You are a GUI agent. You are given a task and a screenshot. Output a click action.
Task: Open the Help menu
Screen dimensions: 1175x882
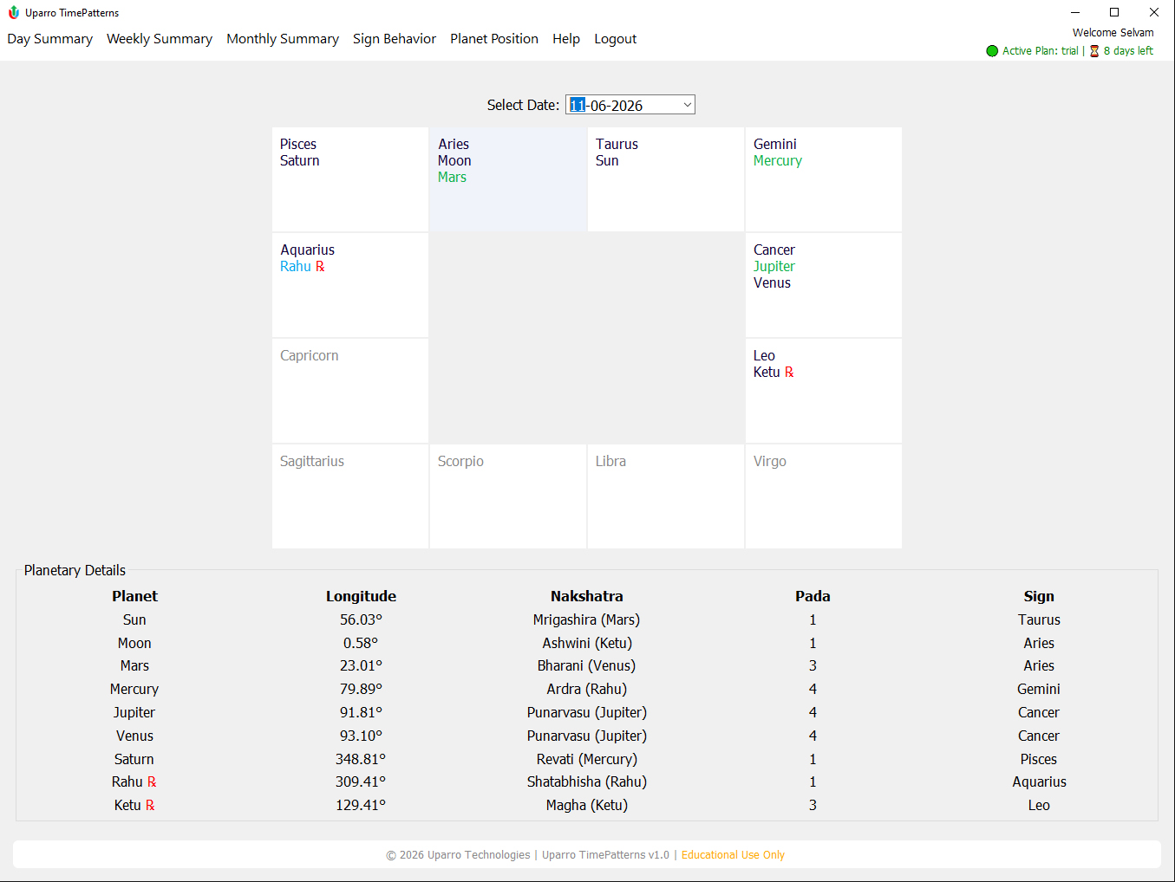(x=566, y=39)
